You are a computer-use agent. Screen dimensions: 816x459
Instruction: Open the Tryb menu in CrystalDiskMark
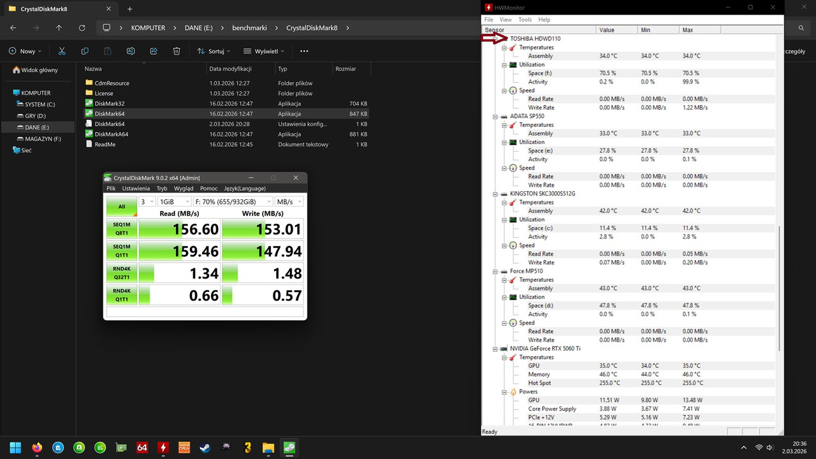(162, 189)
